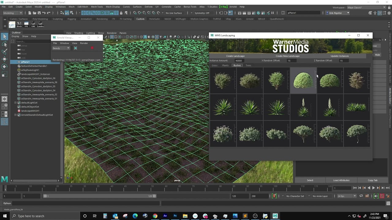This screenshot has width=392, height=220.
Task: Choose the Move tool in the toolbox
Action: (x=5, y=59)
